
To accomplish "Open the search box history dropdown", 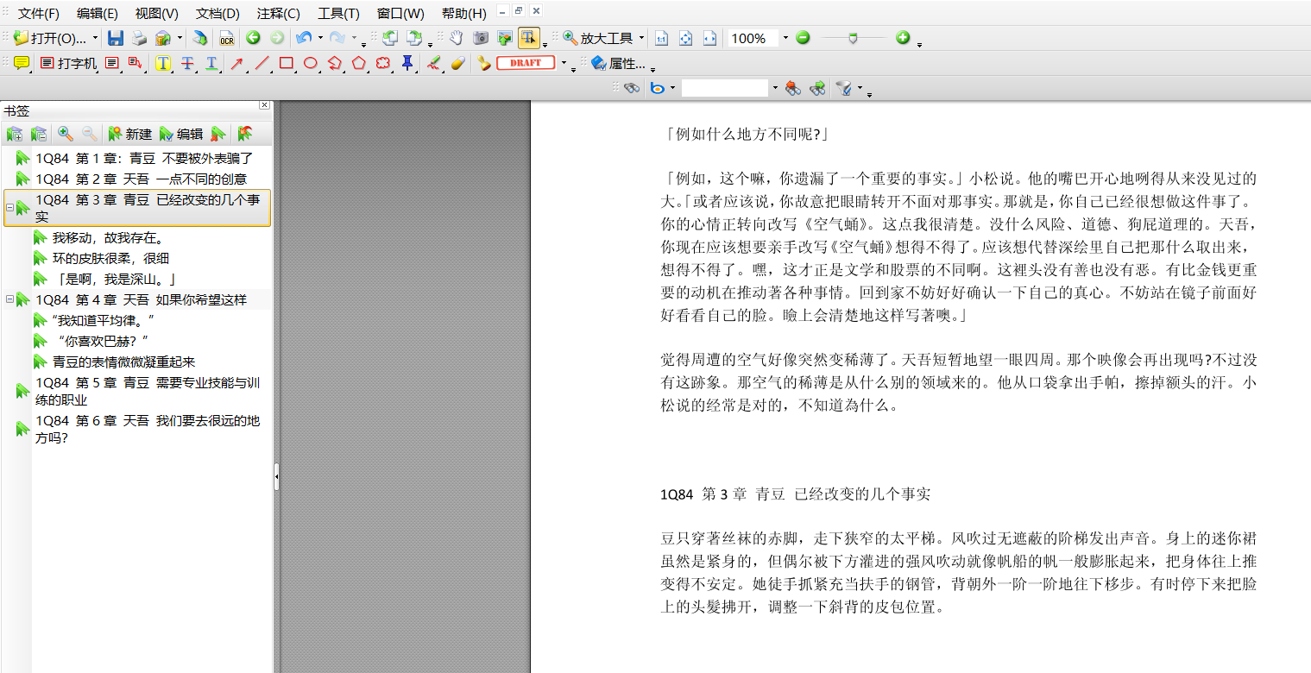I will [775, 87].
